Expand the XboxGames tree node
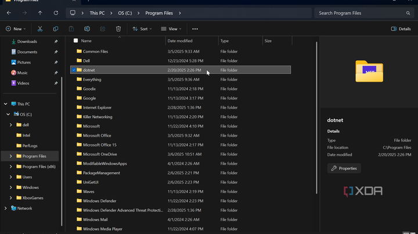This screenshot has width=418, height=234. coord(10,198)
